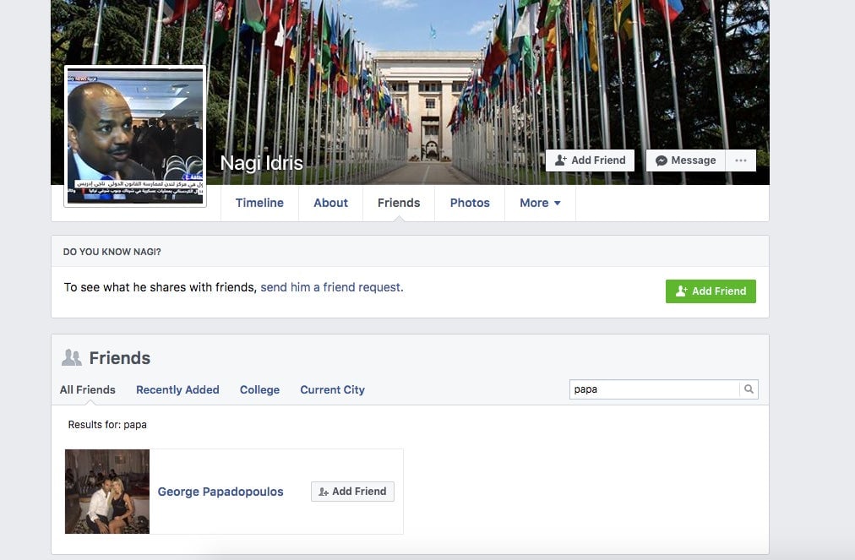Click the Friends section people icon
The image size is (855, 560).
72,357
